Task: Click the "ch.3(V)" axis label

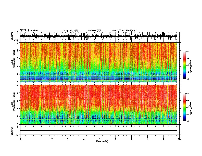Action: [x=12, y=131]
